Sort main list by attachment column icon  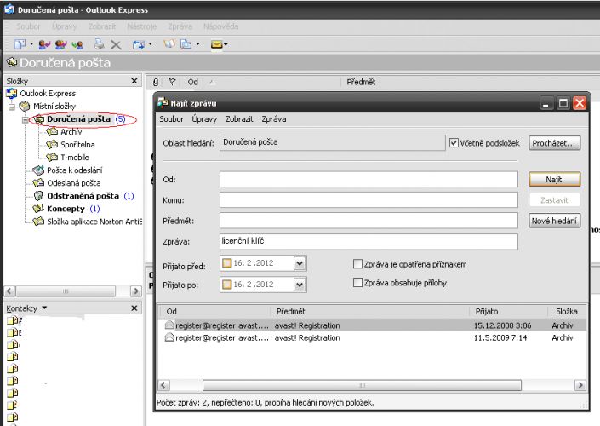pyautogui.click(x=156, y=82)
